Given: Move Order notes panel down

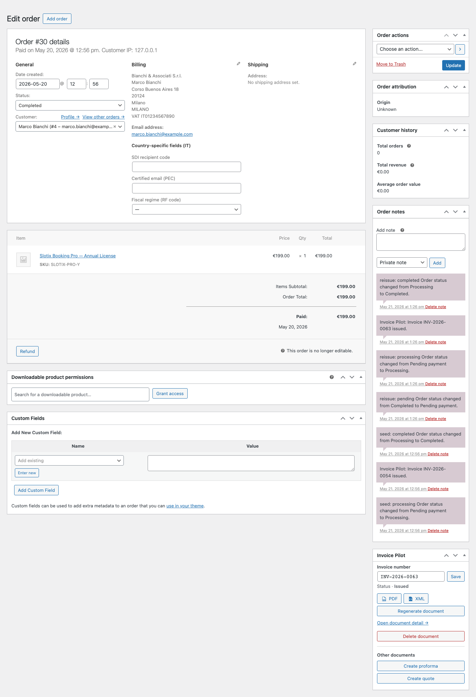Looking at the screenshot, I should 455,212.
